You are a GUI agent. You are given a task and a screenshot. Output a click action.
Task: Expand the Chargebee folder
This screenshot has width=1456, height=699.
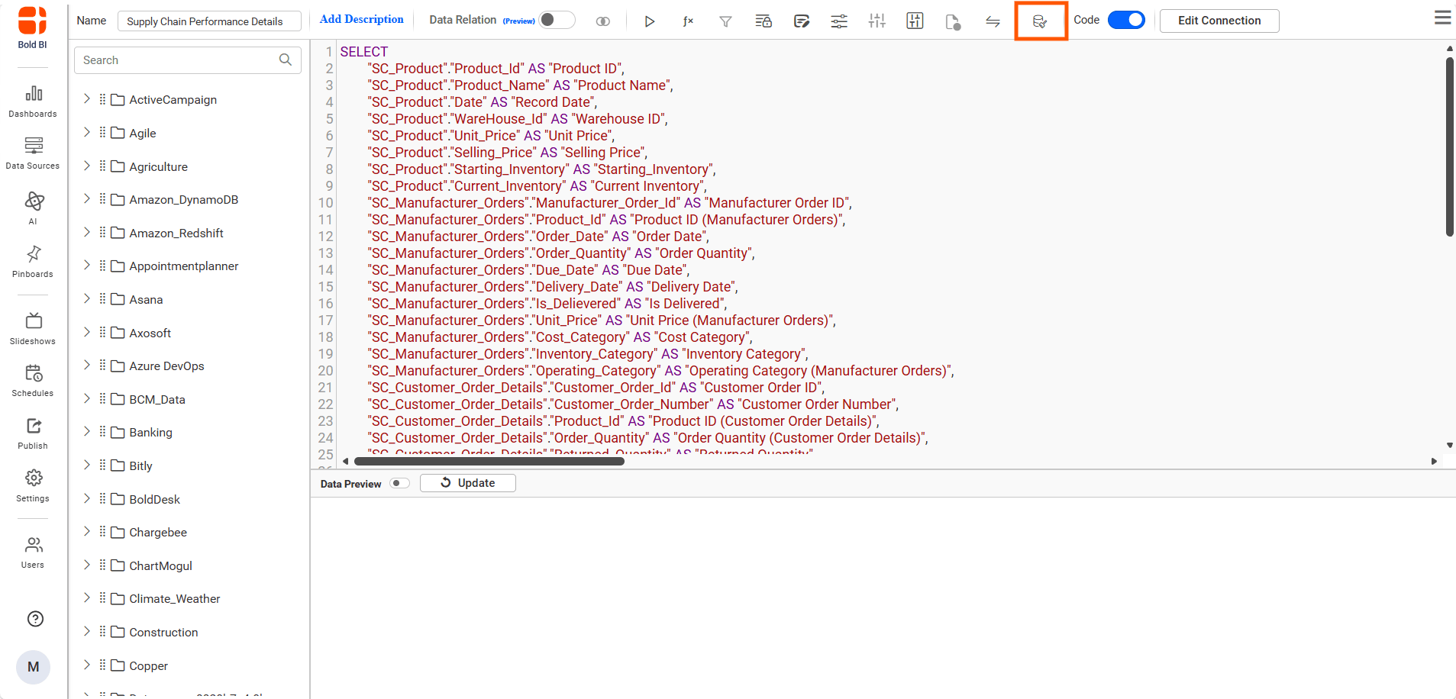click(x=86, y=531)
